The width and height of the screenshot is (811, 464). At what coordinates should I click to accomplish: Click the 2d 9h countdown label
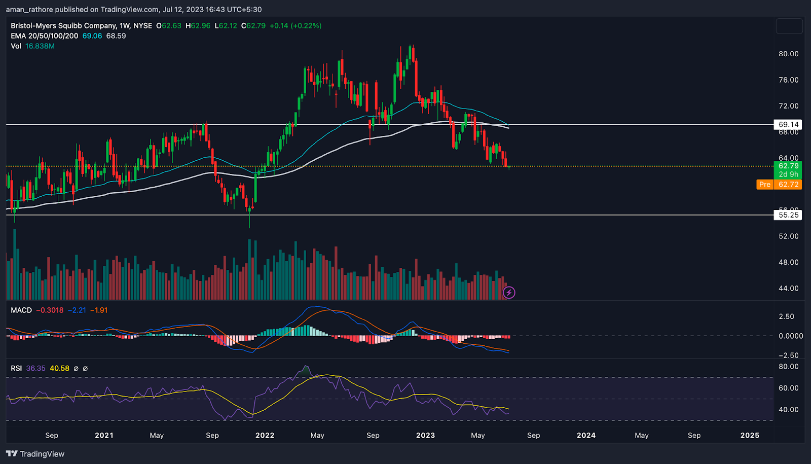(788, 174)
